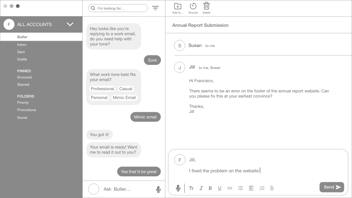Choose the Personal tone option

(99, 98)
